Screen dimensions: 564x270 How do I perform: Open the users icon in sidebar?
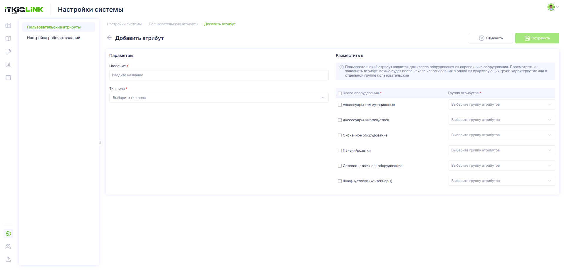pos(8,247)
